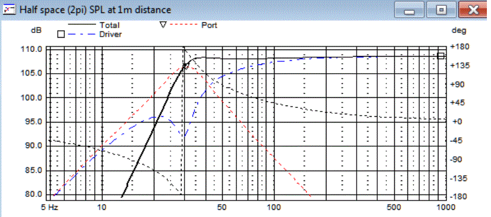This screenshot has width=491, height=217.
Task: Maximize the SPL graph window
Action: point(441,10)
